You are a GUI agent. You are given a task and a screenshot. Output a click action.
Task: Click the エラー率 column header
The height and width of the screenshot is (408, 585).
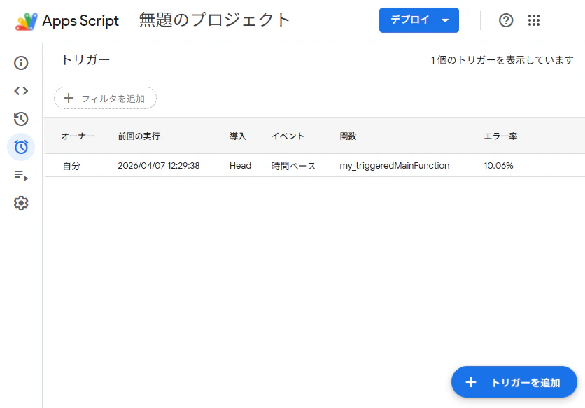click(500, 136)
